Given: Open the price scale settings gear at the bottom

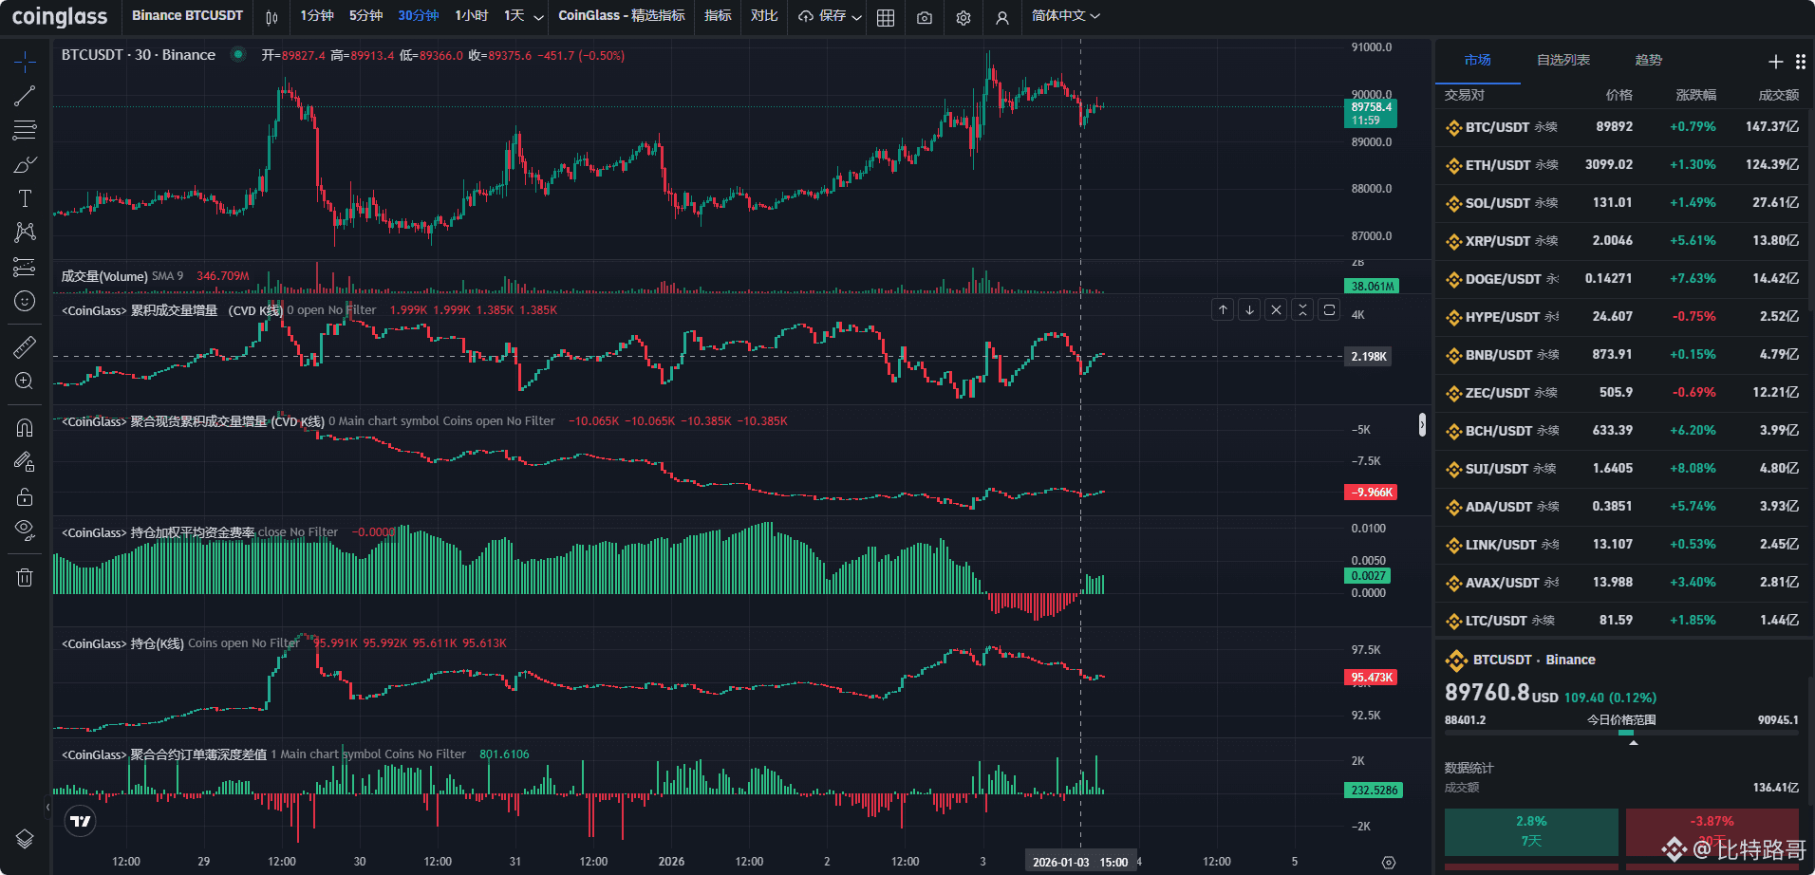Looking at the screenshot, I should [x=1389, y=863].
